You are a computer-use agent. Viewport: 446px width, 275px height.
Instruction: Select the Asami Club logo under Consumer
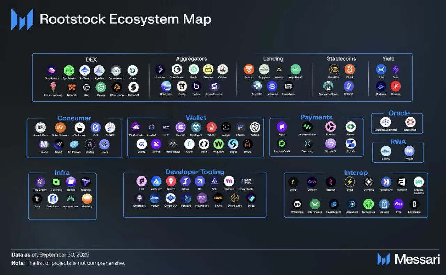click(40, 127)
